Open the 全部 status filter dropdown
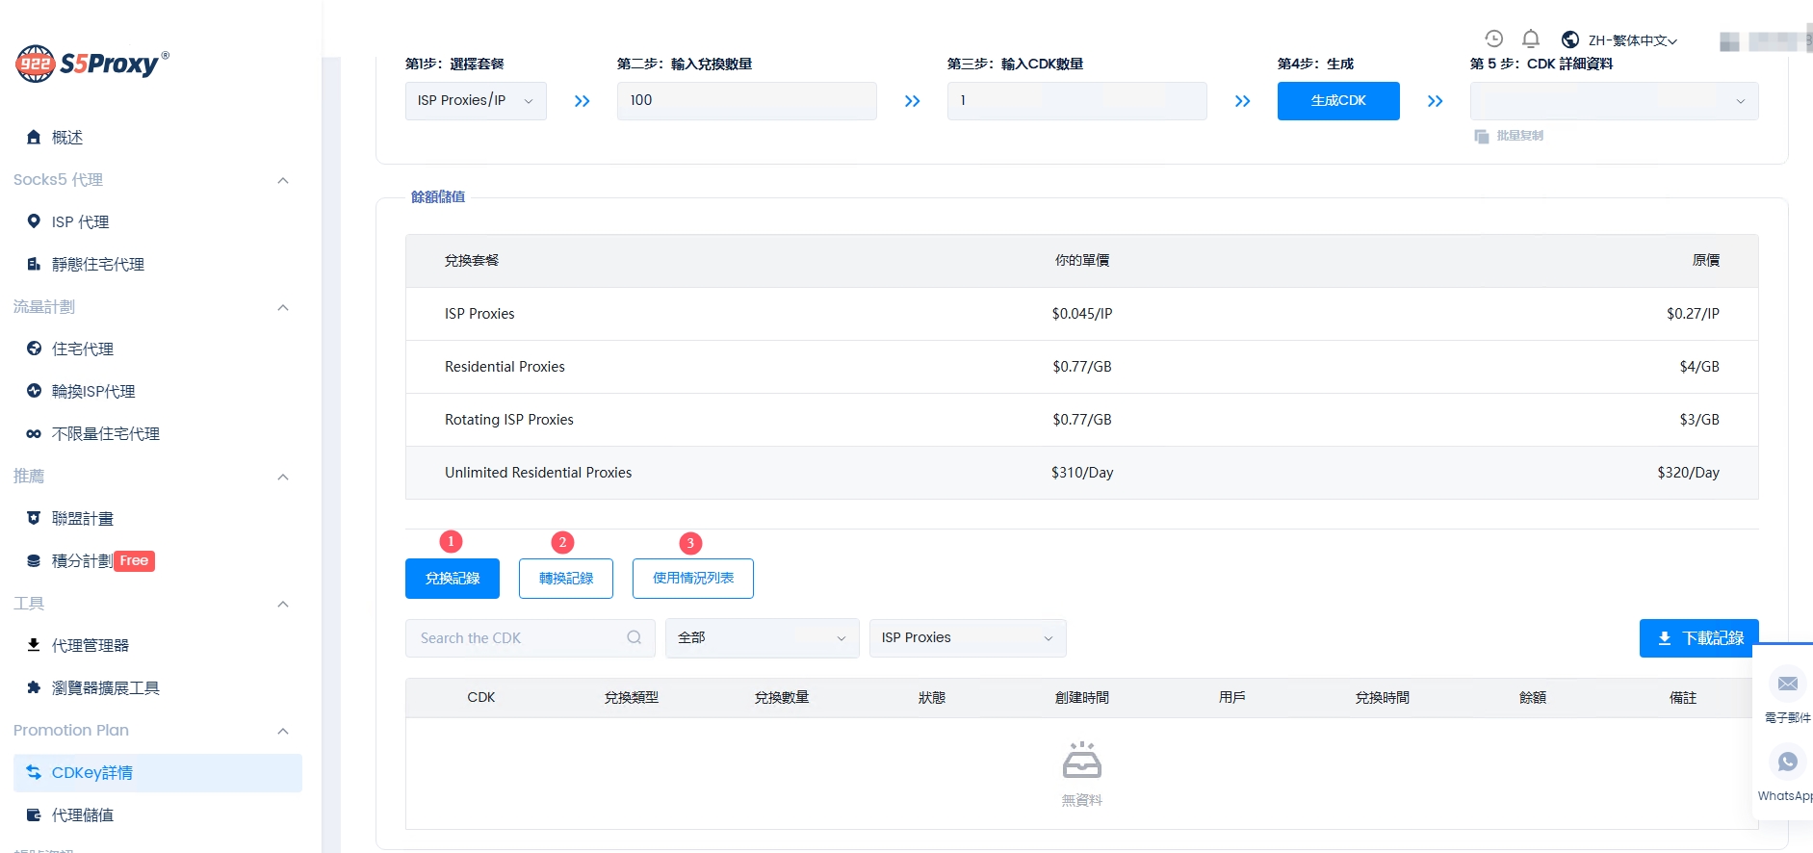This screenshot has height=853, width=1813. point(761,637)
